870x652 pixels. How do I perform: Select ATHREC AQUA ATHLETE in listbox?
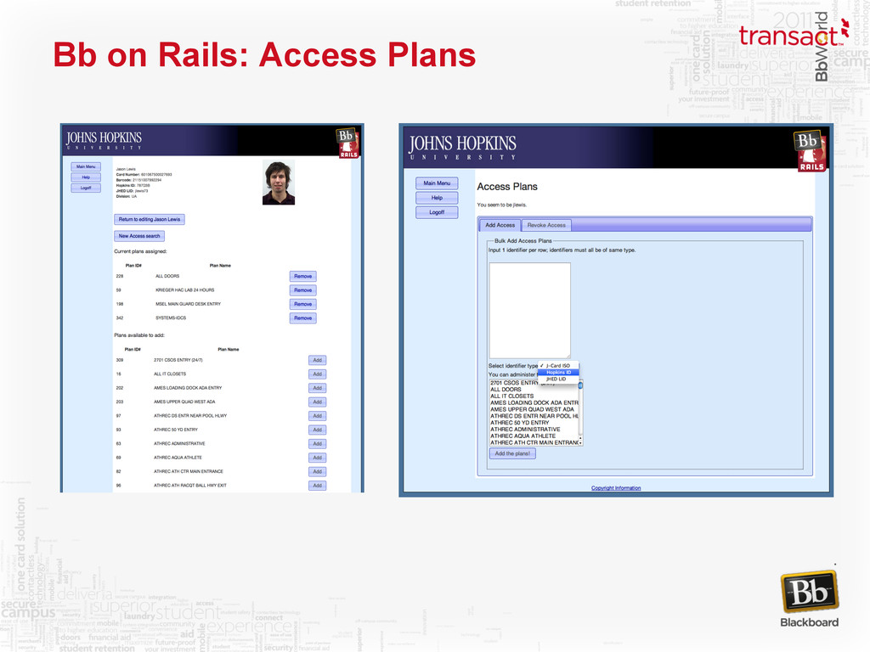(534, 436)
